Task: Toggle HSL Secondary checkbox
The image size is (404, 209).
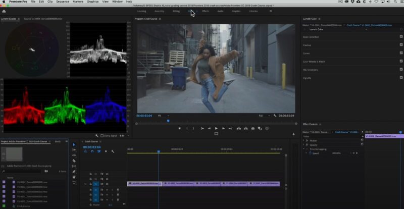Action: click(x=401, y=69)
